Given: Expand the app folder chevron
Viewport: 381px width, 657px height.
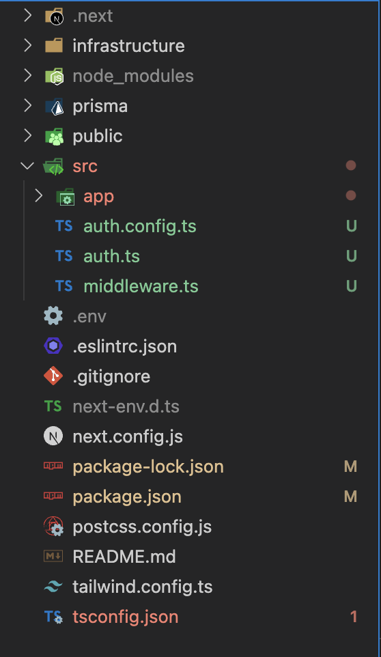Looking at the screenshot, I should (38, 196).
